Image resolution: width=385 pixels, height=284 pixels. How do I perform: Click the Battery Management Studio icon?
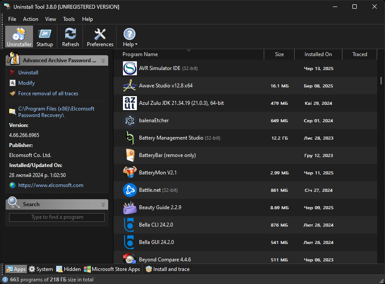point(129,138)
